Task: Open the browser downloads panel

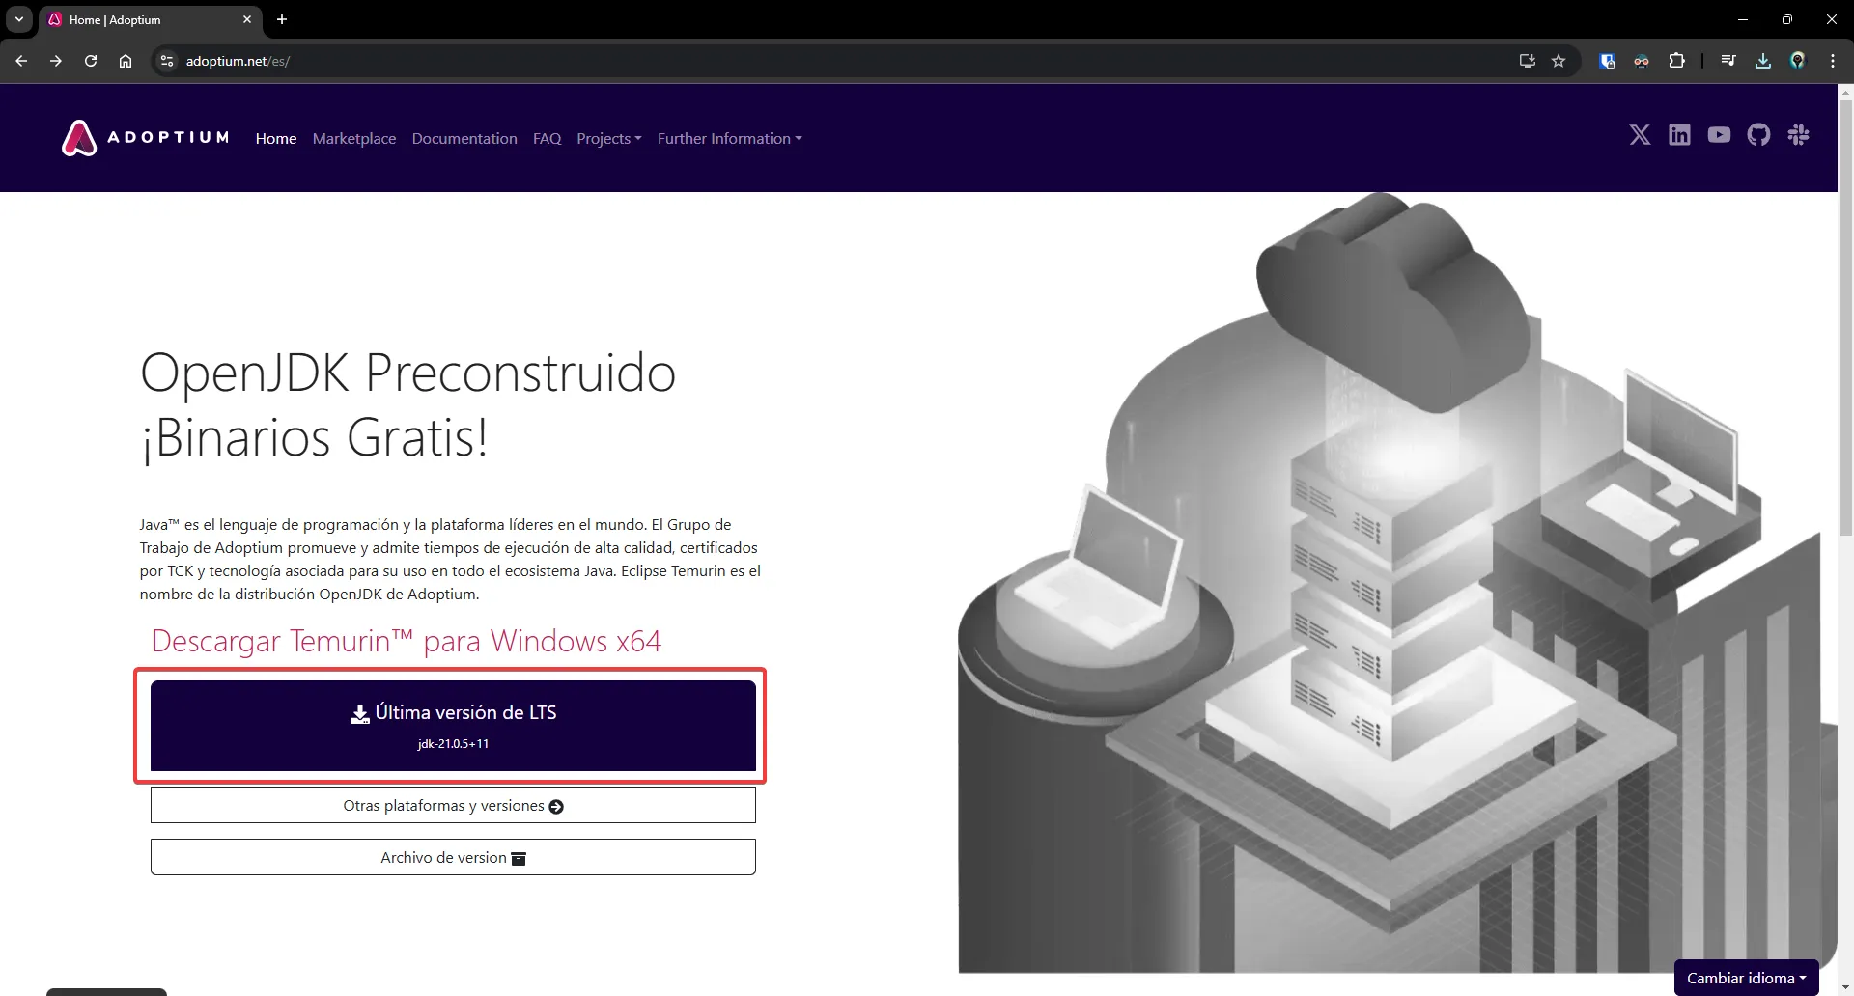Action: pyautogui.click(x=1763, y=61)
